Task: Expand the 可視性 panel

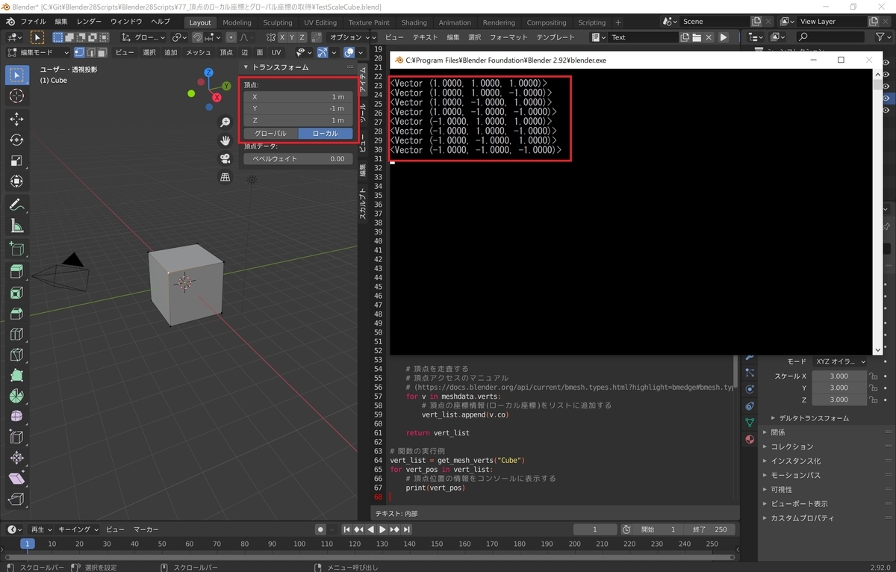Action: click(x=782, y=489)
